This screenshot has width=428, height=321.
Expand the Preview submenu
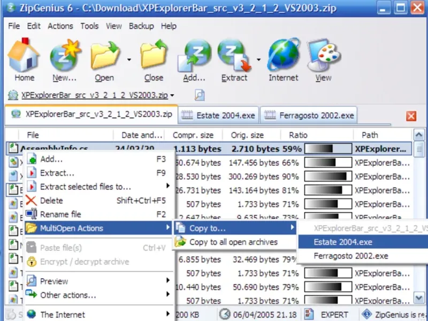tap(168, 280)
